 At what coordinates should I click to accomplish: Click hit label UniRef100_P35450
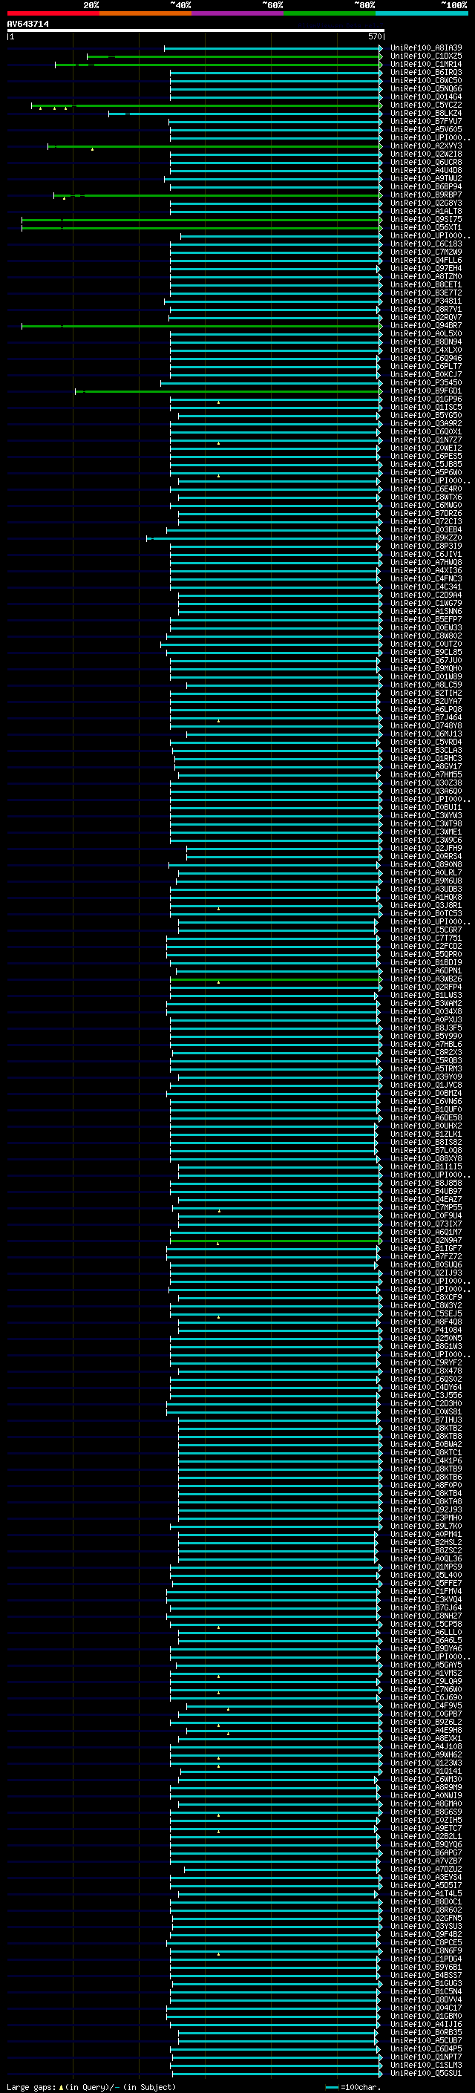coord(425,382)
